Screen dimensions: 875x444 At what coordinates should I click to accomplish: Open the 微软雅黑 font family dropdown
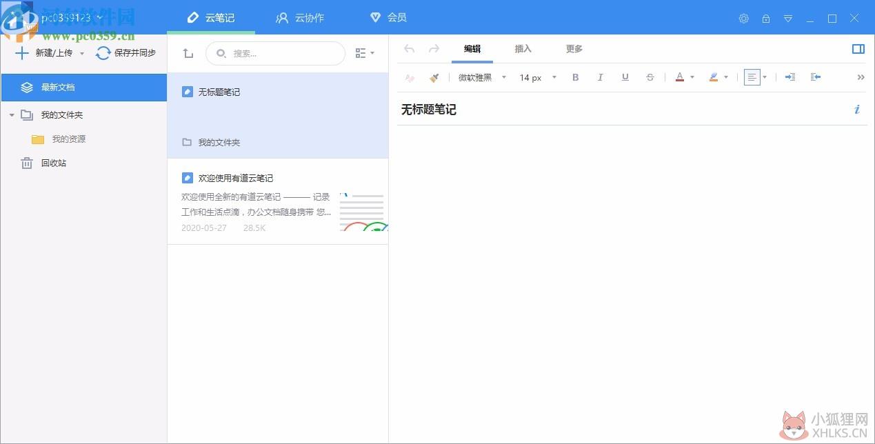(x=482, y=77)
